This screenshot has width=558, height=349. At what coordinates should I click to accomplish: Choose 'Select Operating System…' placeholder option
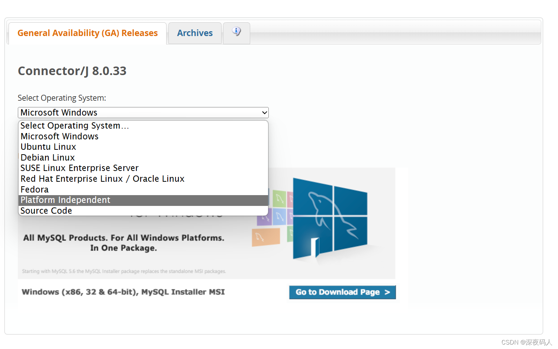[143, 126]
